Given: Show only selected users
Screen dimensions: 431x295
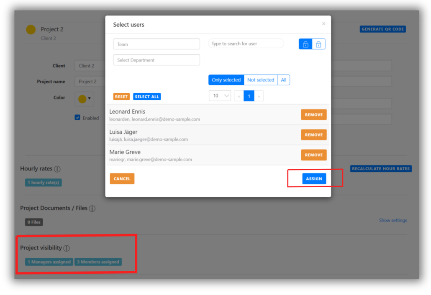Looking at the screenshot, I should [x=226, y=80].
